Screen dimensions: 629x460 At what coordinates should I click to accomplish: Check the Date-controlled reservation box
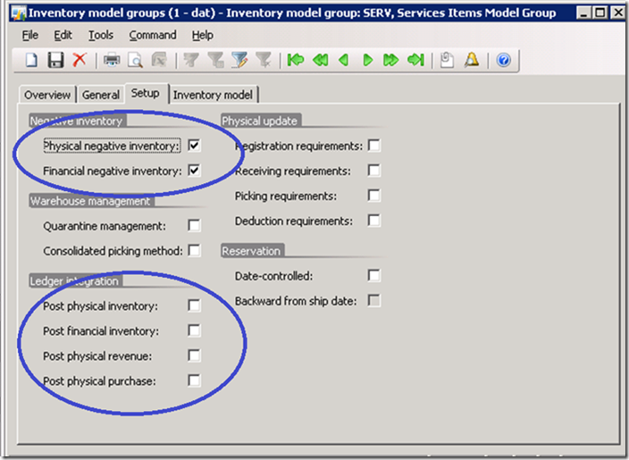pos(374,275)
